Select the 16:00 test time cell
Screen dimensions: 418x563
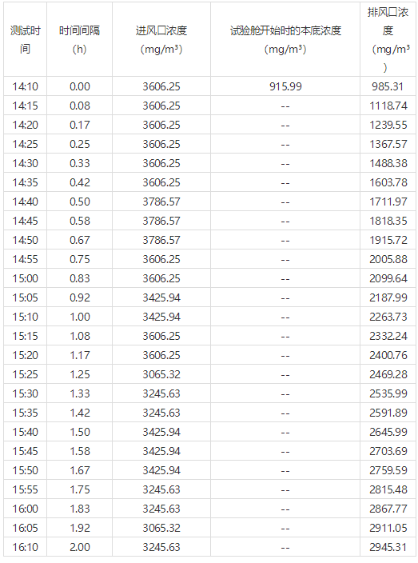coord(25,509)
